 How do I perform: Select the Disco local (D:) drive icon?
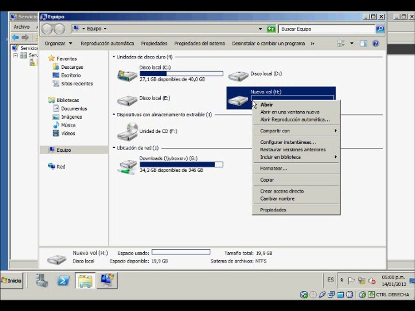click(238, 76)
